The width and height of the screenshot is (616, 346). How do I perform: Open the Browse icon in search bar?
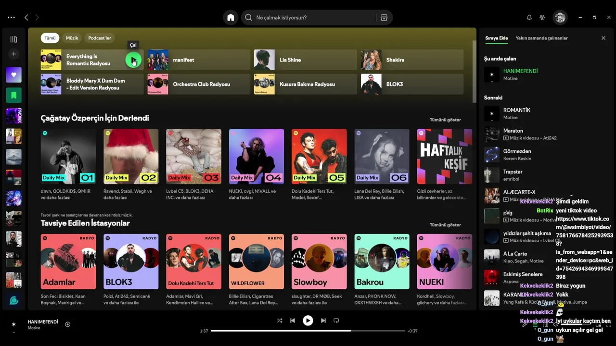click(384, 17)
